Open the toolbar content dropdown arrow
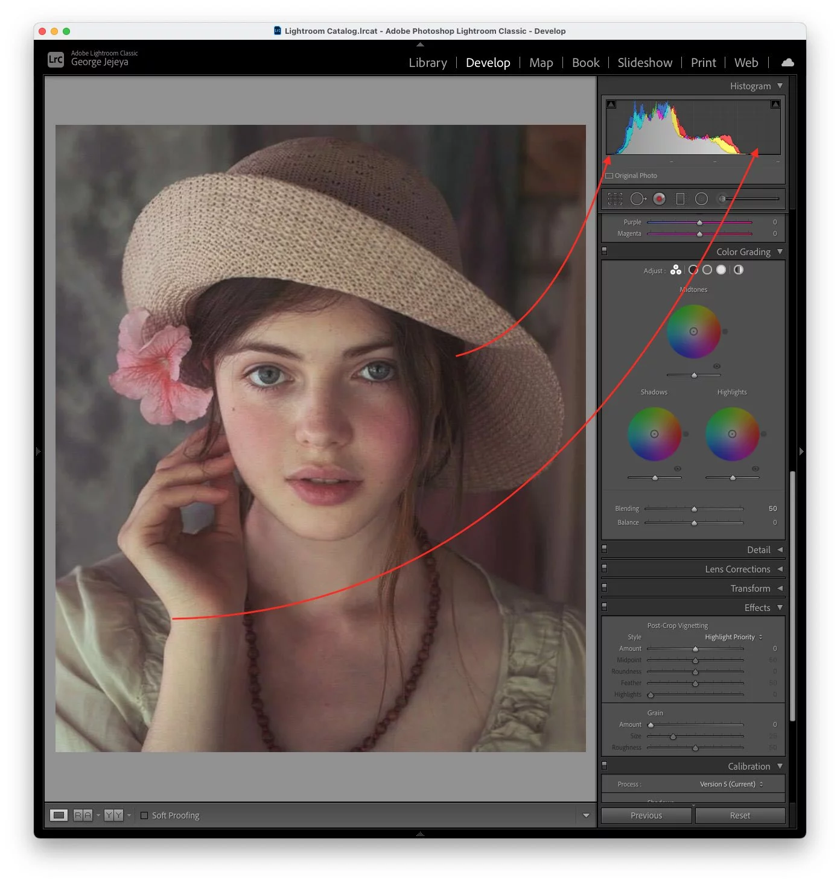Image resolution: width=840 pixels, height=883 pixels. pos(586,815)
